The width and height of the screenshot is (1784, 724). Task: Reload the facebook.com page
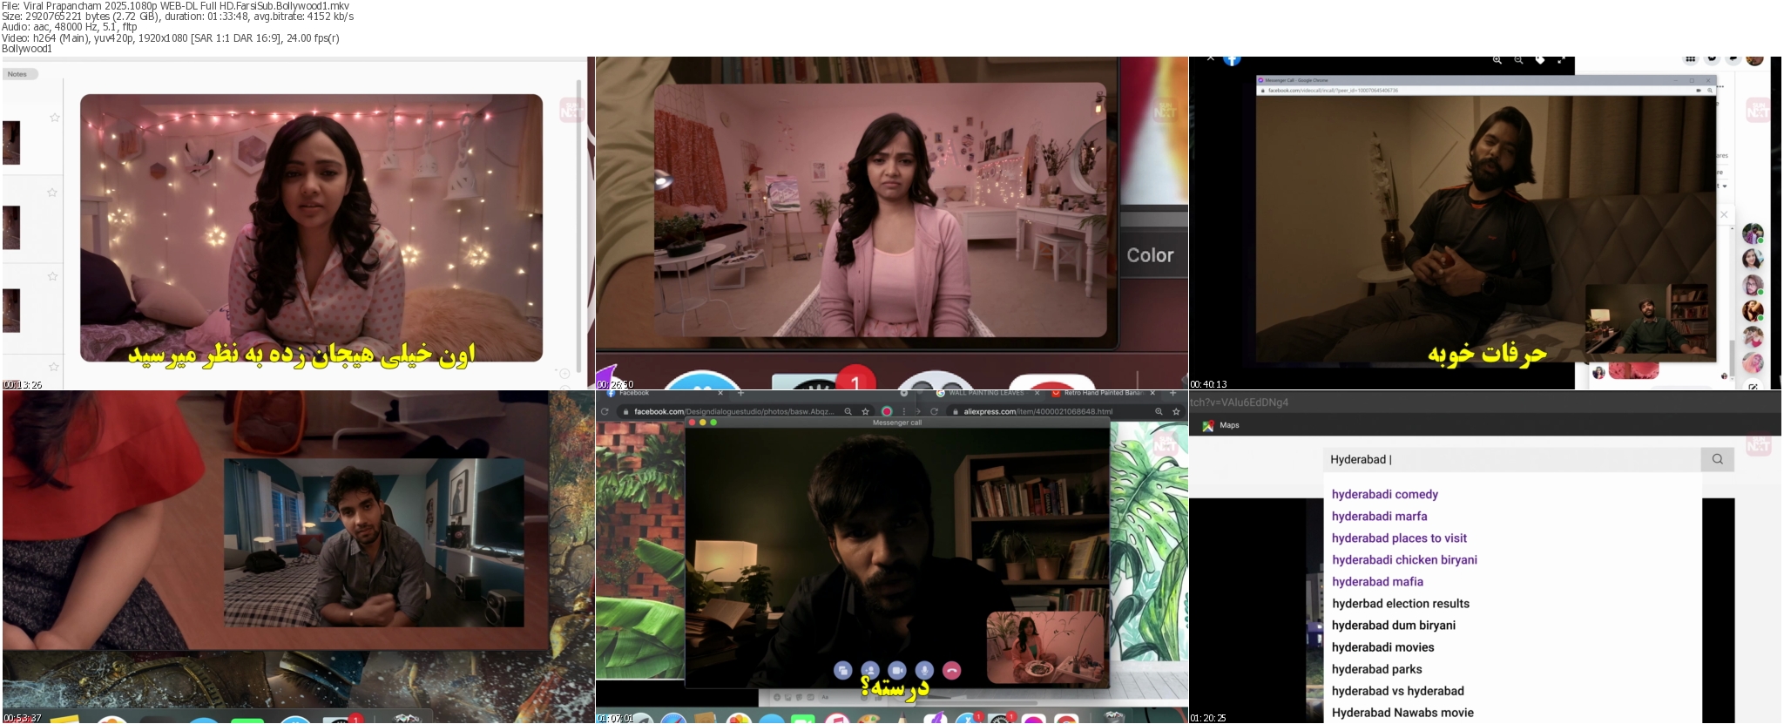coord(605,411)
